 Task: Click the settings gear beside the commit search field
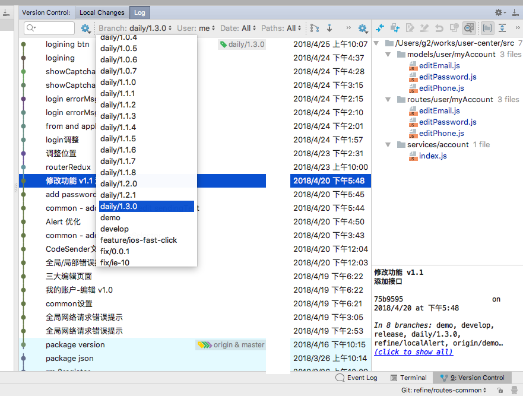(84, 28)
